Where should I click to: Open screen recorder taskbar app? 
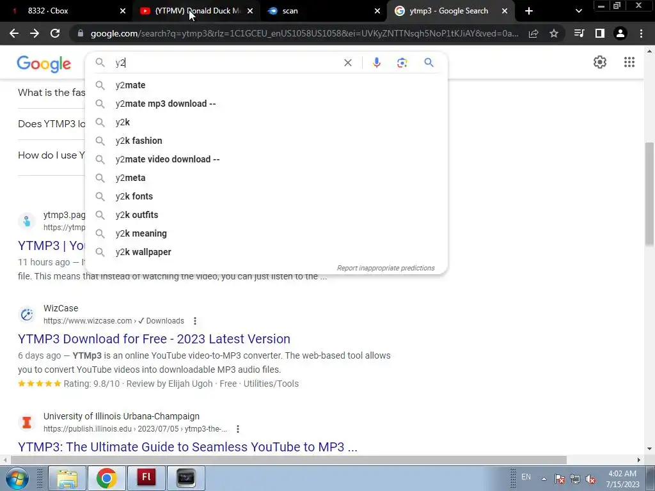[x=186, y=478]
